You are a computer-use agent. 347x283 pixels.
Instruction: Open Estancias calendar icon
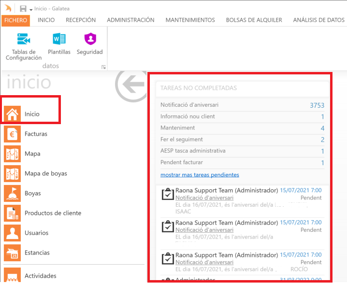(x=12, y=253)
